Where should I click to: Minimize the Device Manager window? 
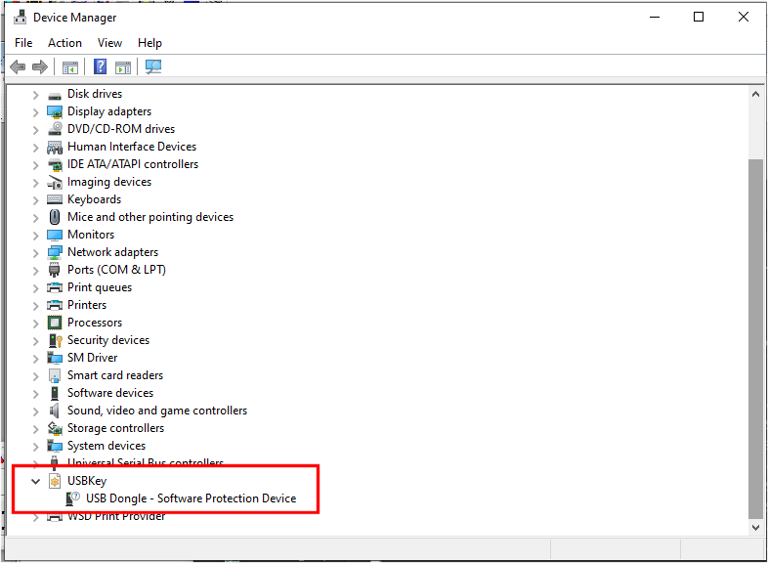pos(655,18)
